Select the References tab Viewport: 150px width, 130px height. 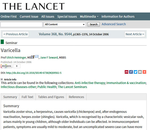pyautogui.click(x=76, y=97)
